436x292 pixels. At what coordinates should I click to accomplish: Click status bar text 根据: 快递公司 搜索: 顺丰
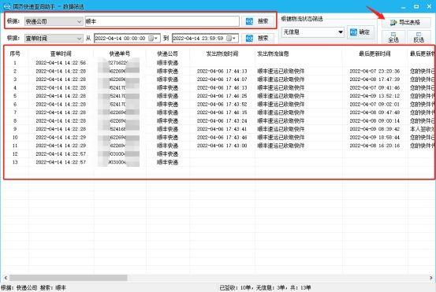[33, 288]
